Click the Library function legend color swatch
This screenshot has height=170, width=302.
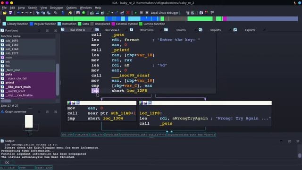click(4, 24)
